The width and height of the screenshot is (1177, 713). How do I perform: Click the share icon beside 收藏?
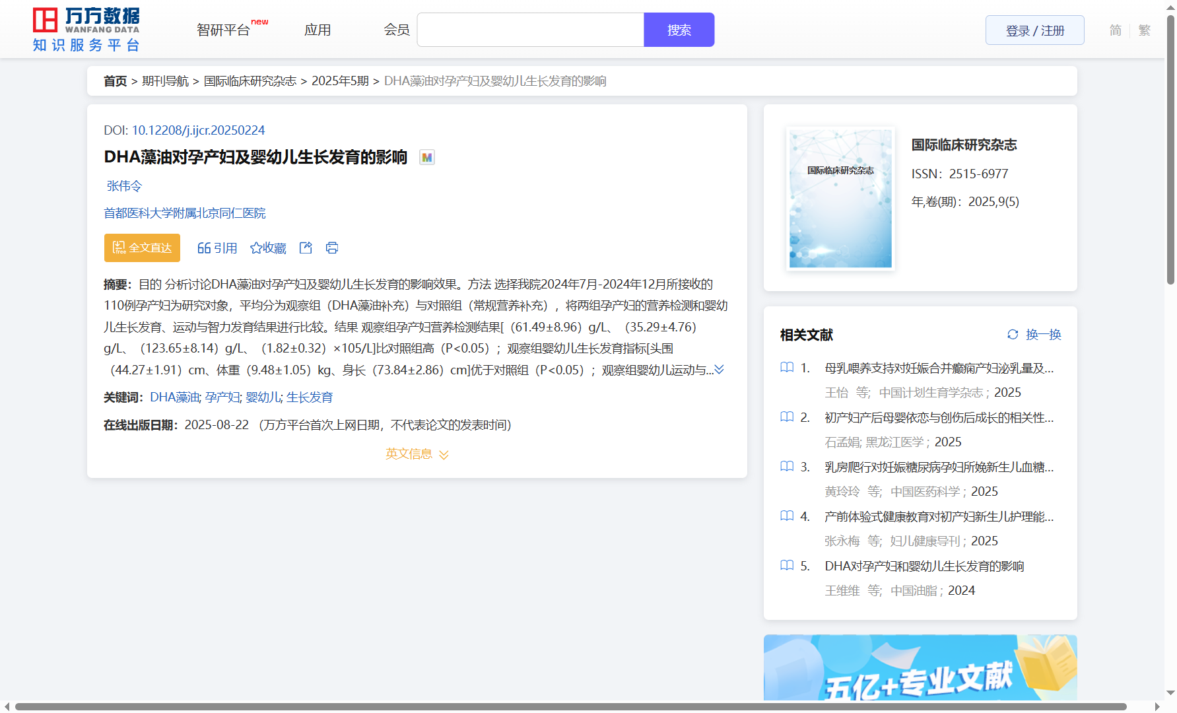306,248
